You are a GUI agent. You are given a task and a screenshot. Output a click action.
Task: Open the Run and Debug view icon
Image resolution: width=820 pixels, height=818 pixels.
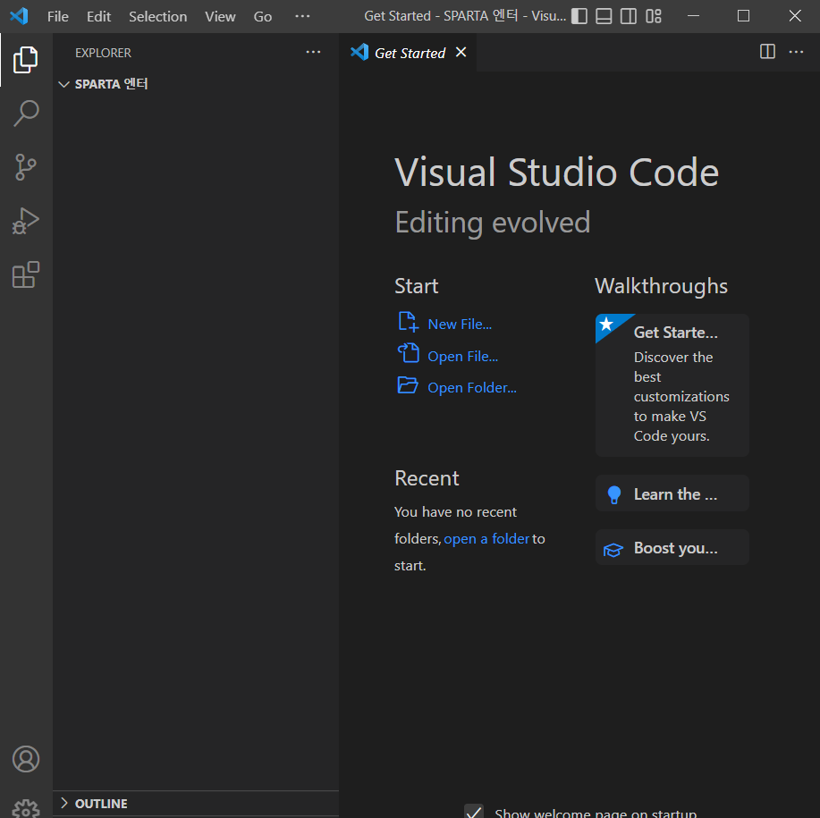26,221
